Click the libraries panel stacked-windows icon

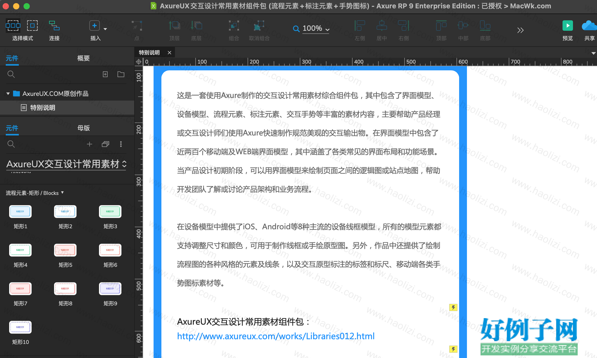coord(105,144)
